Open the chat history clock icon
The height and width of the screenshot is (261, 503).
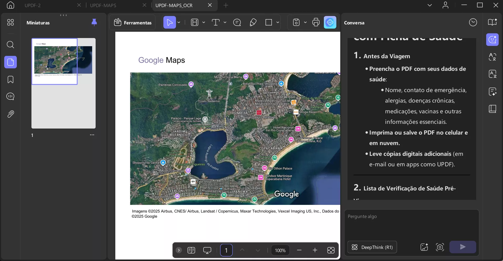tap(473, 23)
